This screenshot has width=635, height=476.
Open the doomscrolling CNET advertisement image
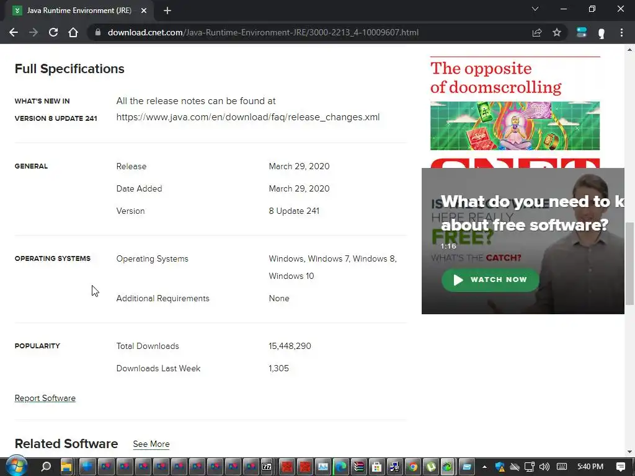pyautogui.click(x=515, y=126)
